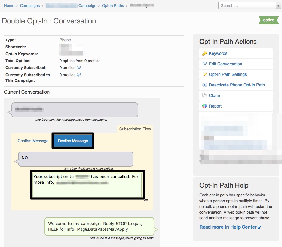Click the Keywords key icon

tap(205, 53)
